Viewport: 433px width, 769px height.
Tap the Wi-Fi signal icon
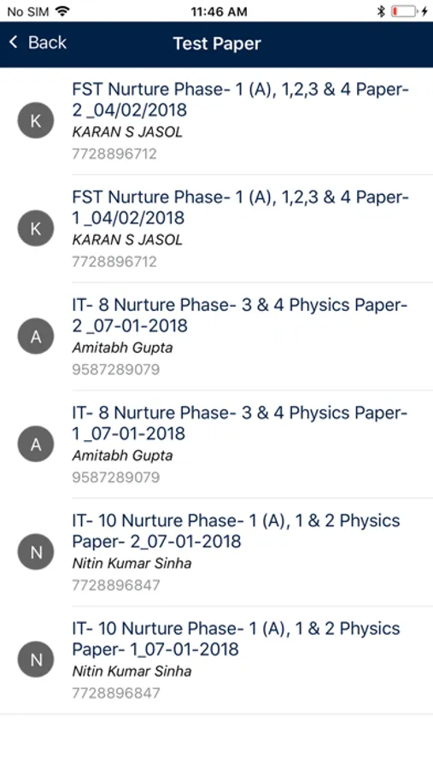(x=62, y=11)
